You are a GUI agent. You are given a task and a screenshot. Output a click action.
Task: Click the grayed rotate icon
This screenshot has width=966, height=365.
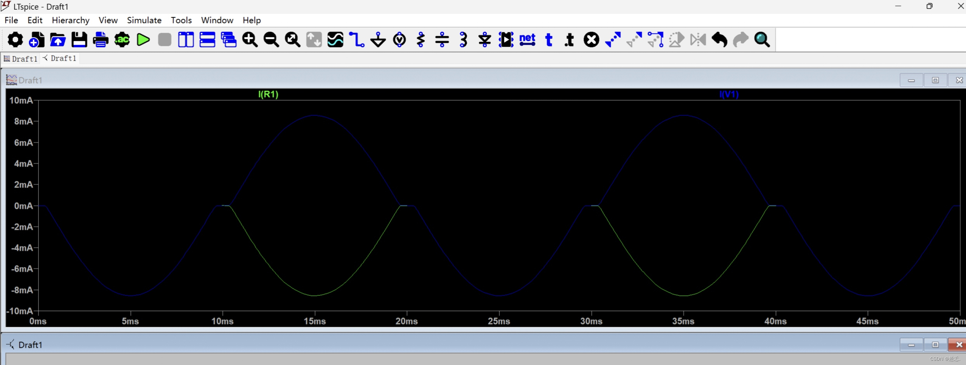pyautogui.click(x=677, y=40)
